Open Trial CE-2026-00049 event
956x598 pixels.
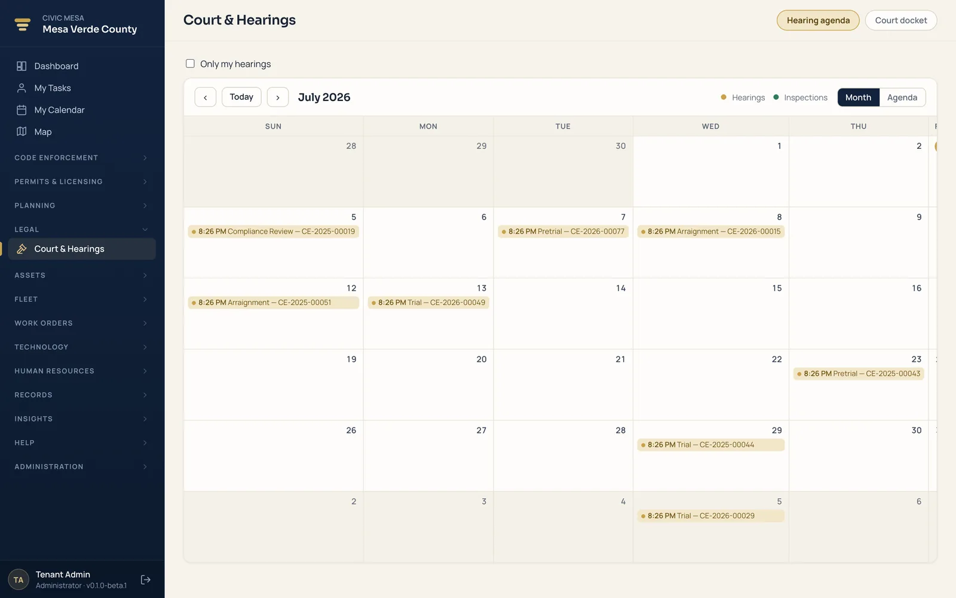428,303
